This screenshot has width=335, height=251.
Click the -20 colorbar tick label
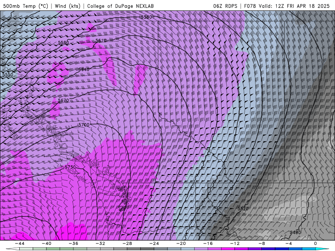click(x=181, y=243)
